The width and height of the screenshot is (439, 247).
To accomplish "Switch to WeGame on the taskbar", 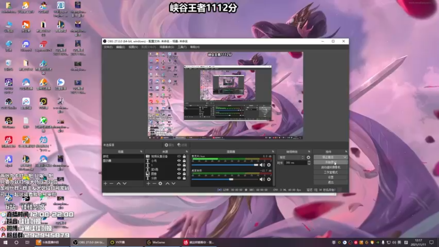I will [x=162, y=242].
